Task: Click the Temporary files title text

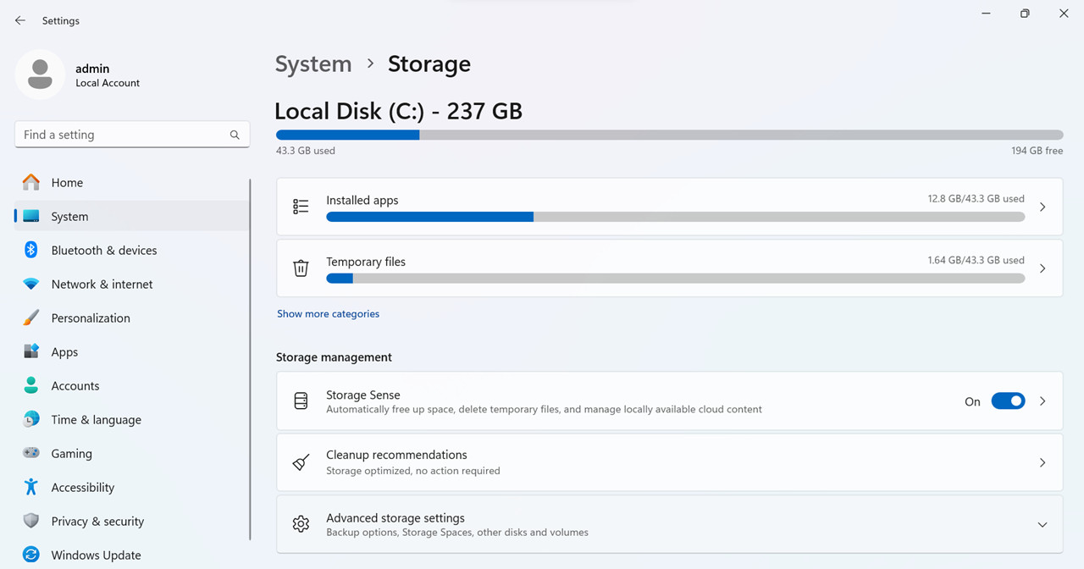Action: click(366, 262)
